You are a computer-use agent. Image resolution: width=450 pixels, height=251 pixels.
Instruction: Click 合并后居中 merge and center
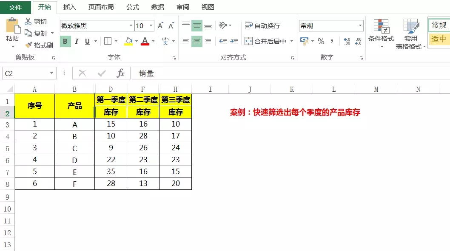pyautogui.click(x=265, y=41)
